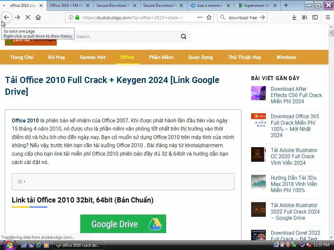The height and width of the screenshot is (250, 334).
Task: Go back one page with the back arrow
Action: [x=7, y=18]
